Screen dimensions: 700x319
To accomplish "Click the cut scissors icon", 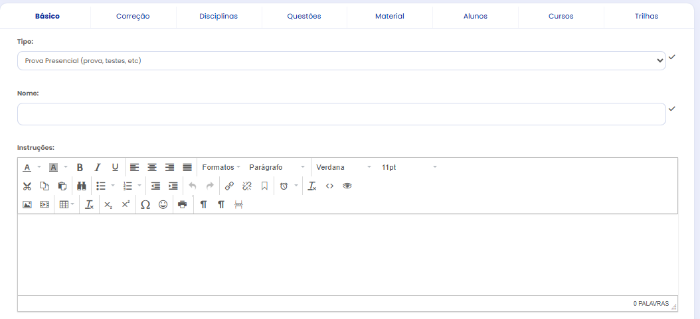I will click(x=27, y=186).
